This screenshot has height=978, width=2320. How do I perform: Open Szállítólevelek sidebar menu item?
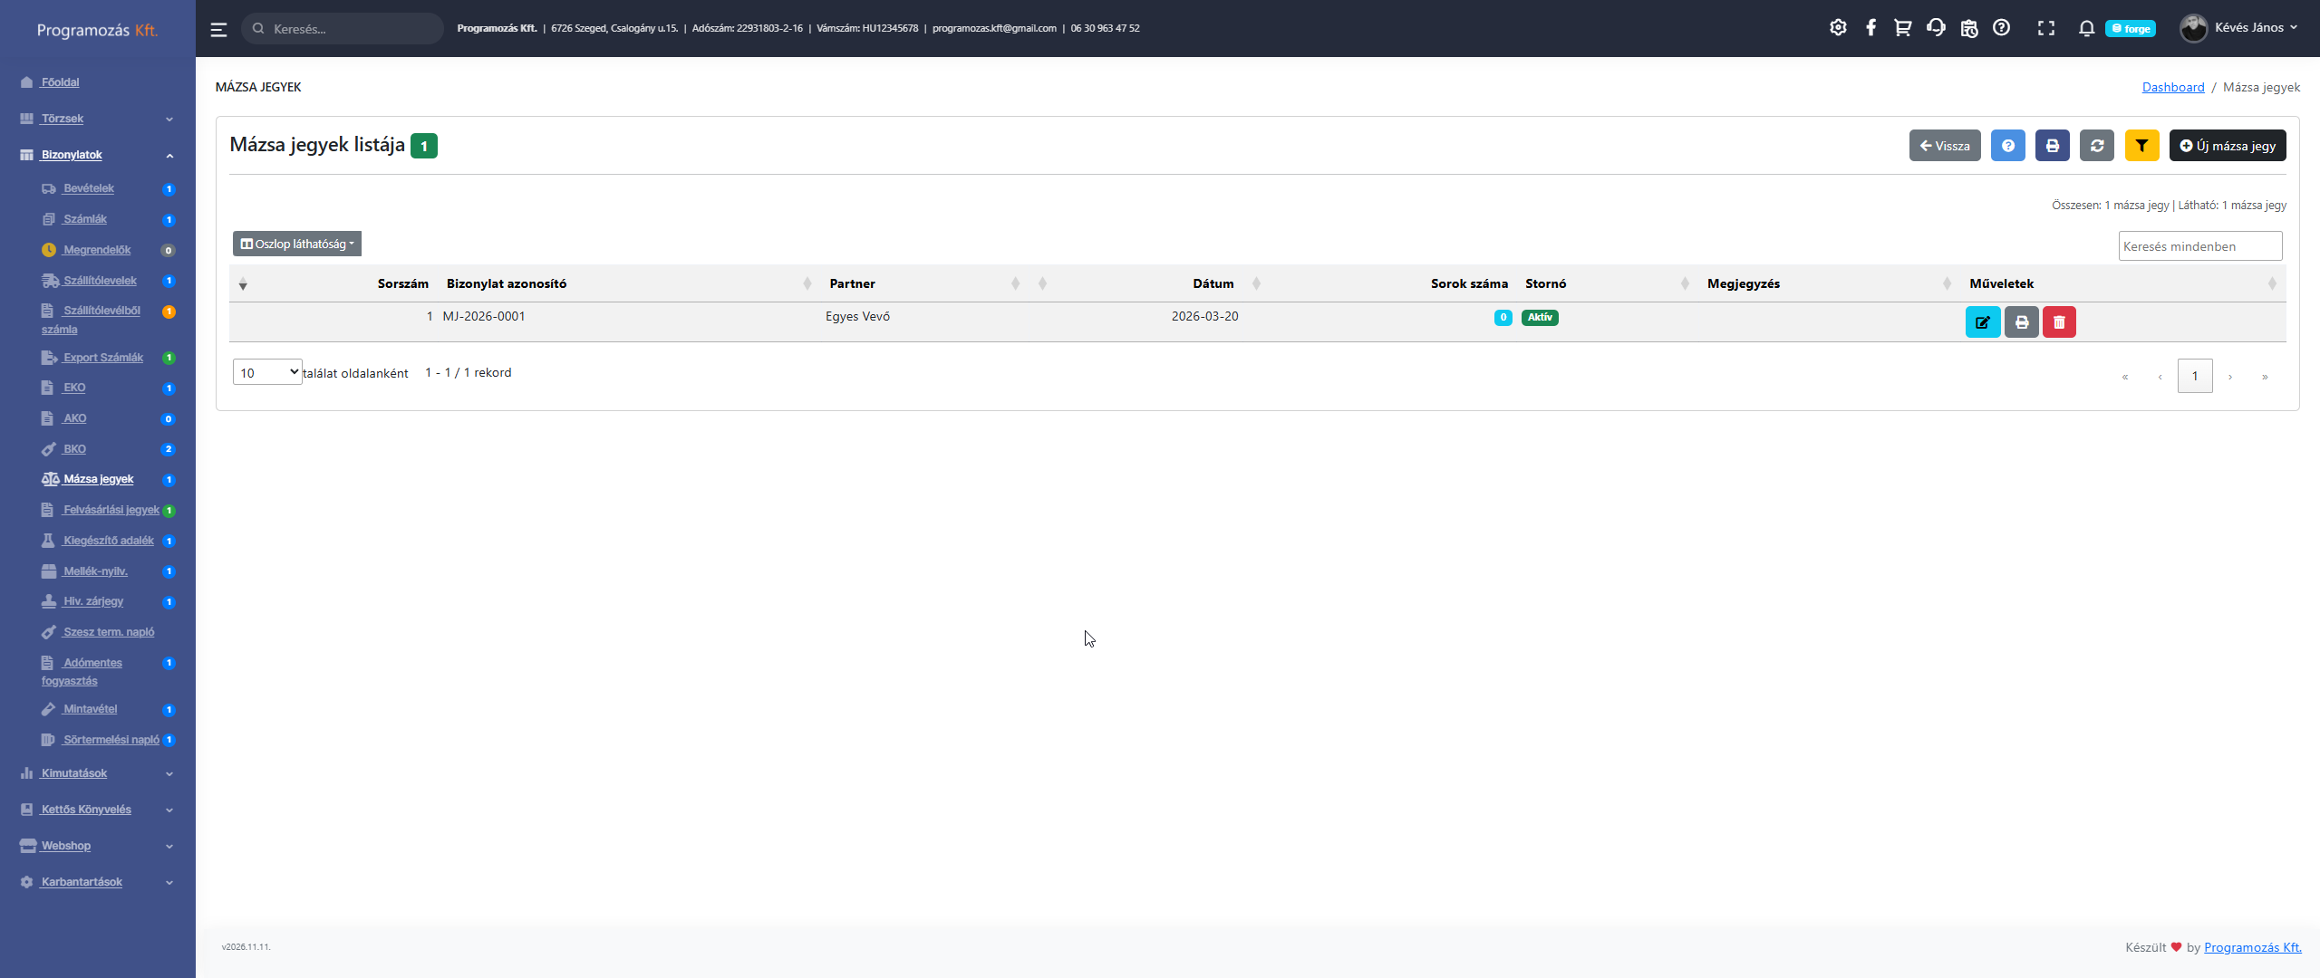[x=100, y=281]
